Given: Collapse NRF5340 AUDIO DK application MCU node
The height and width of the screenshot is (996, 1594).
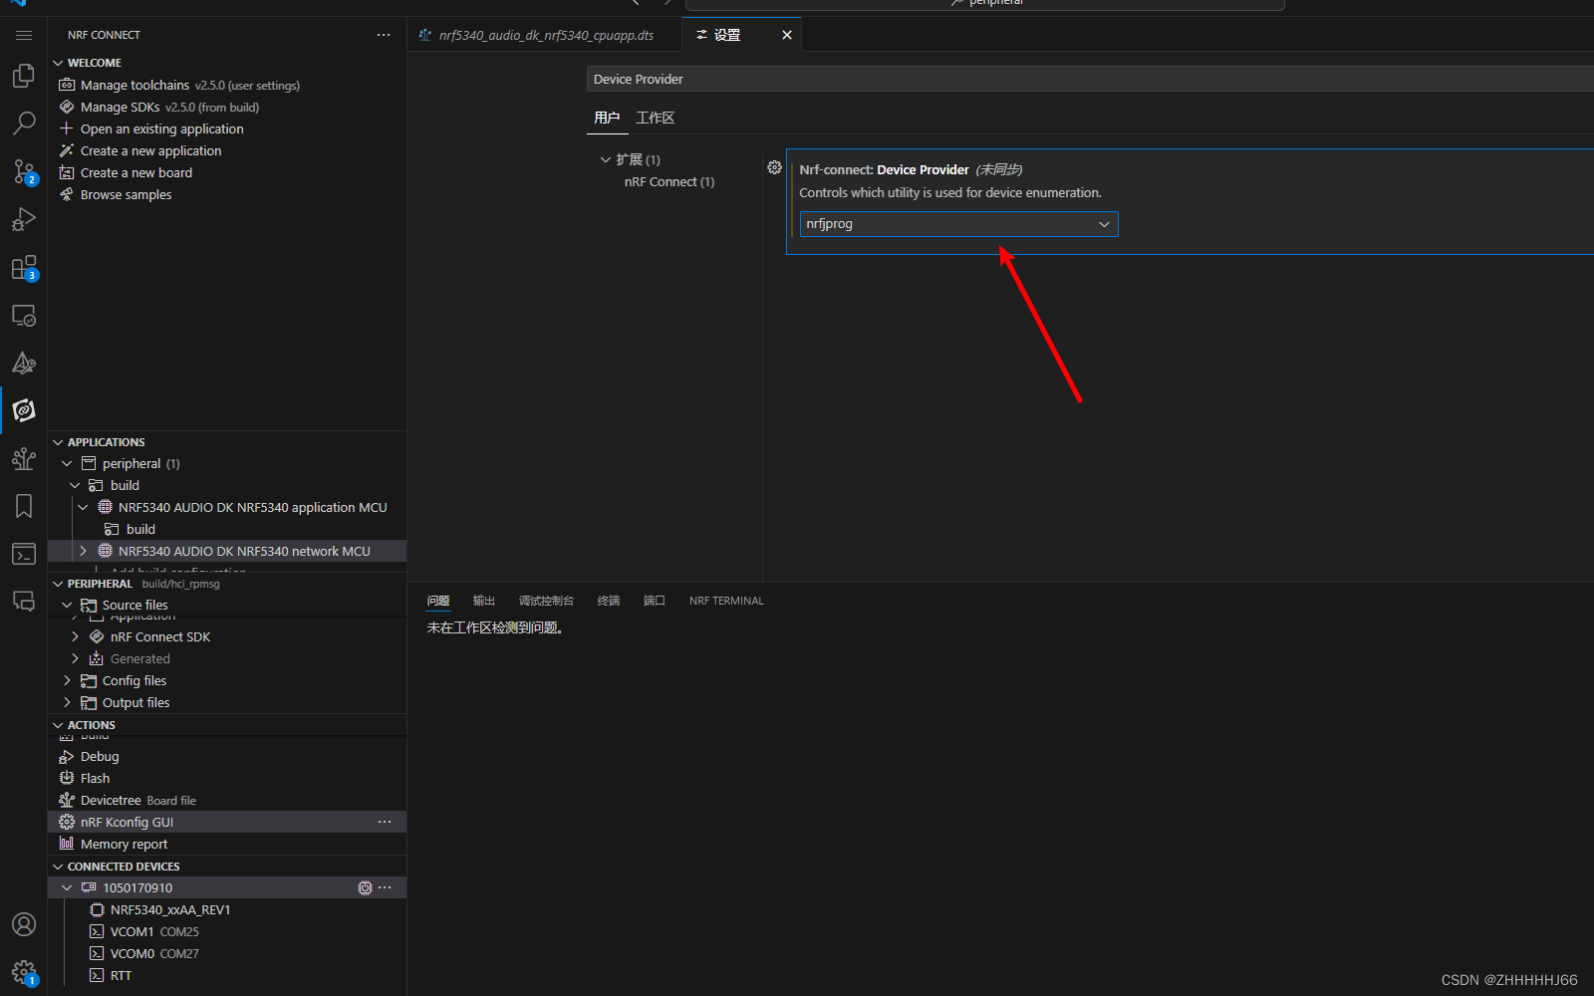Looking at the screenshot, I should (83, 507).
